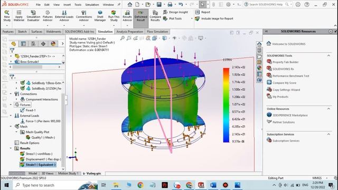Switch to the Flow Simulation tab

pos(157,32)
